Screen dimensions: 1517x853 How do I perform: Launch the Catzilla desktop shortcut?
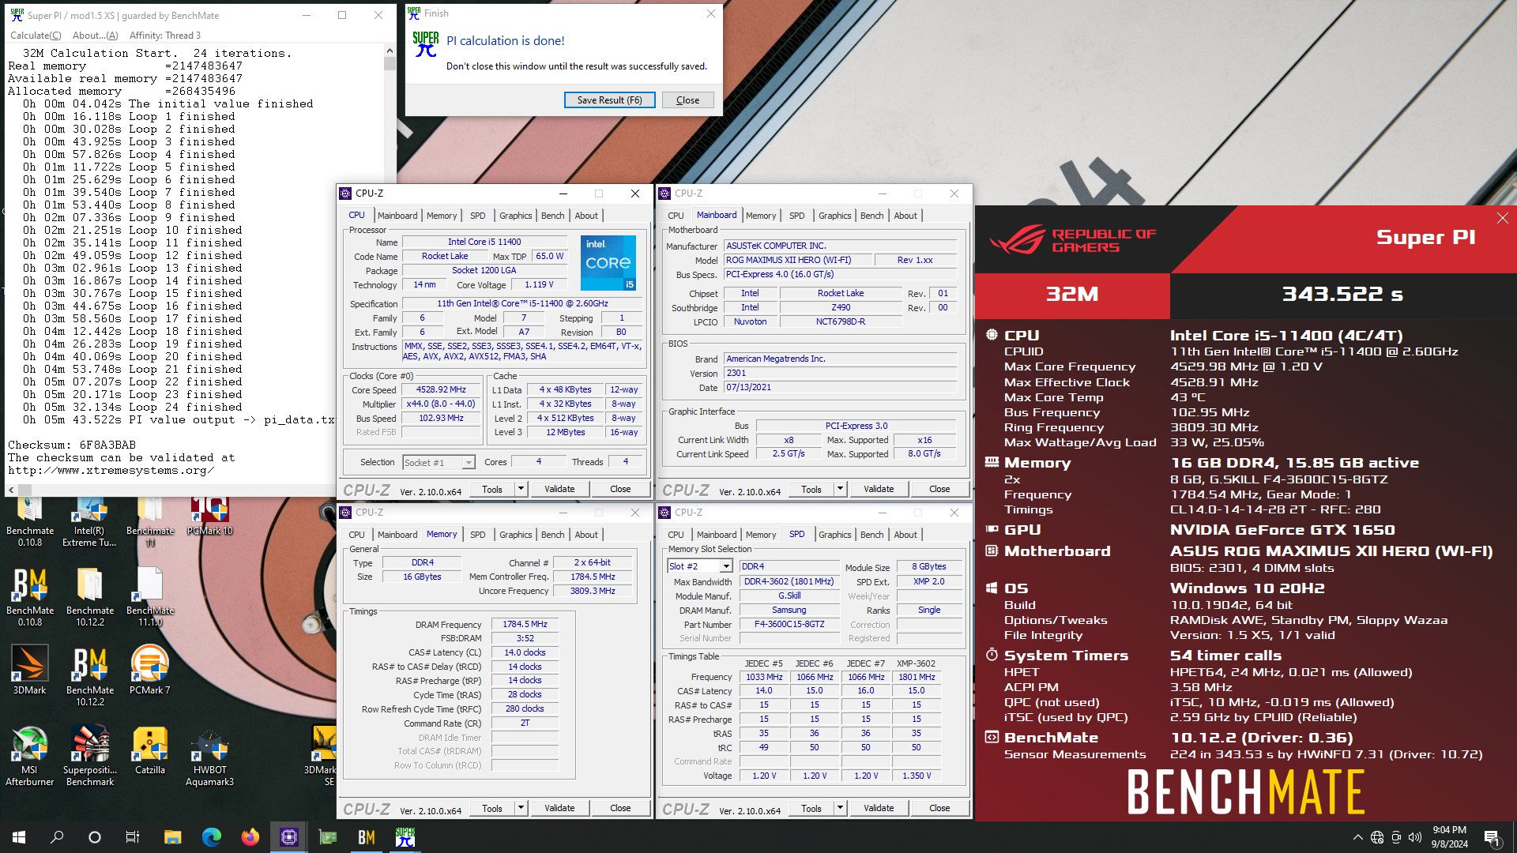[149, 750]
